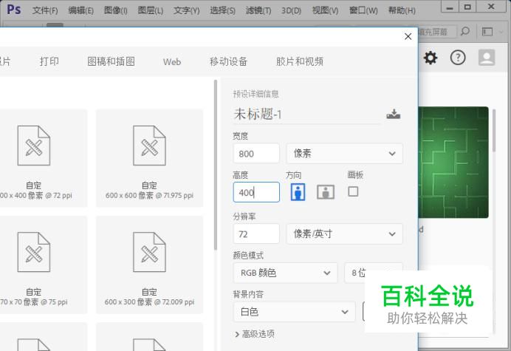
Task: Select landscape orientation icon
Action: click(x=326, y=192)
